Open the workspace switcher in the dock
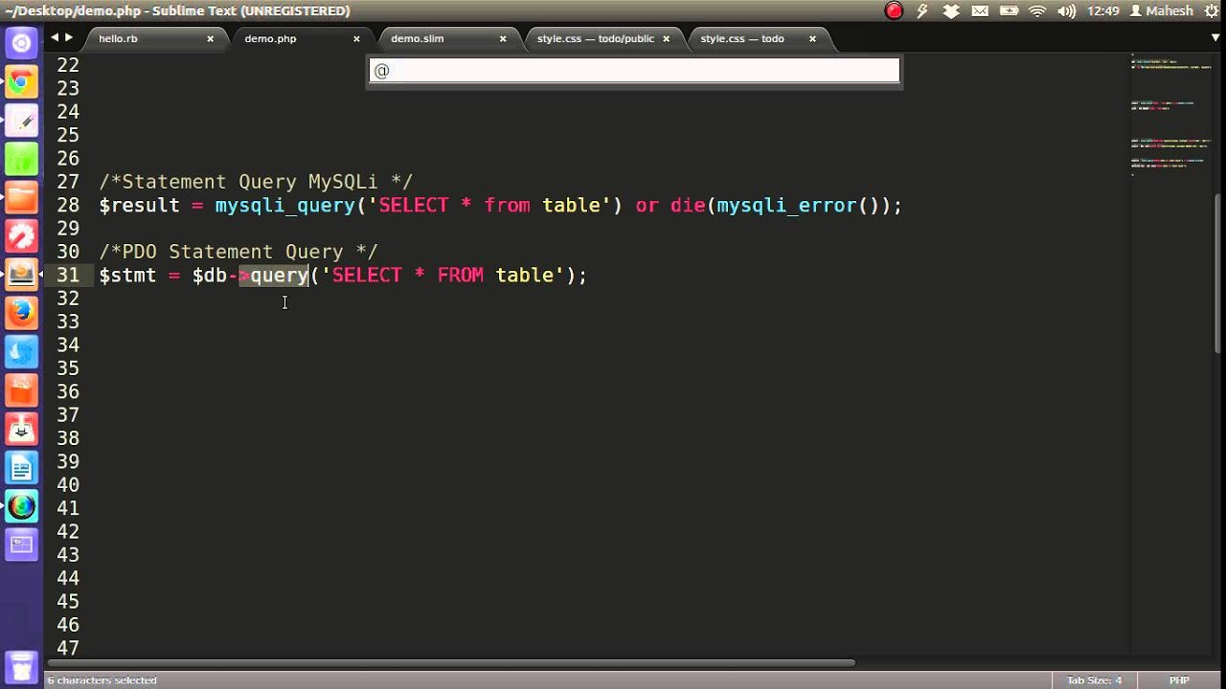This screenshot has width=1226, height=689. tap(21, 545)
